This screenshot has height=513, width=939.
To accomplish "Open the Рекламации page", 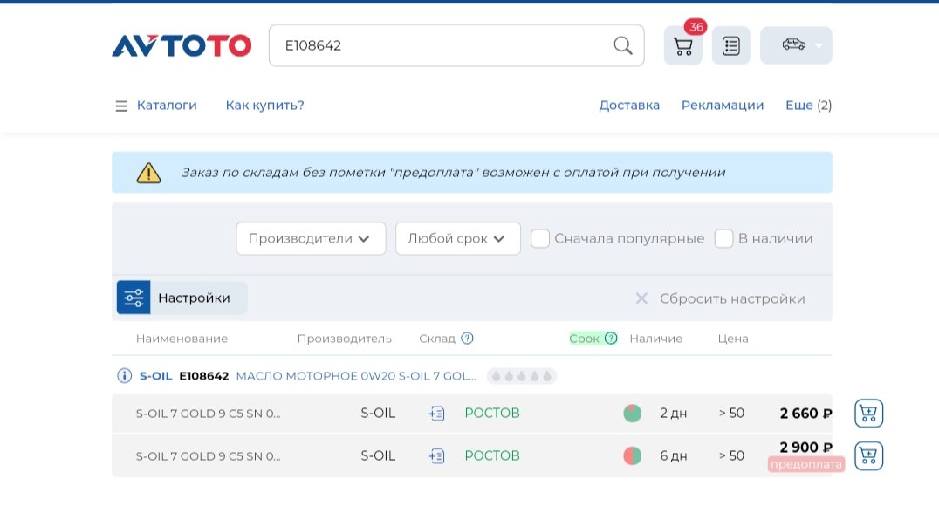I will 723,106.
